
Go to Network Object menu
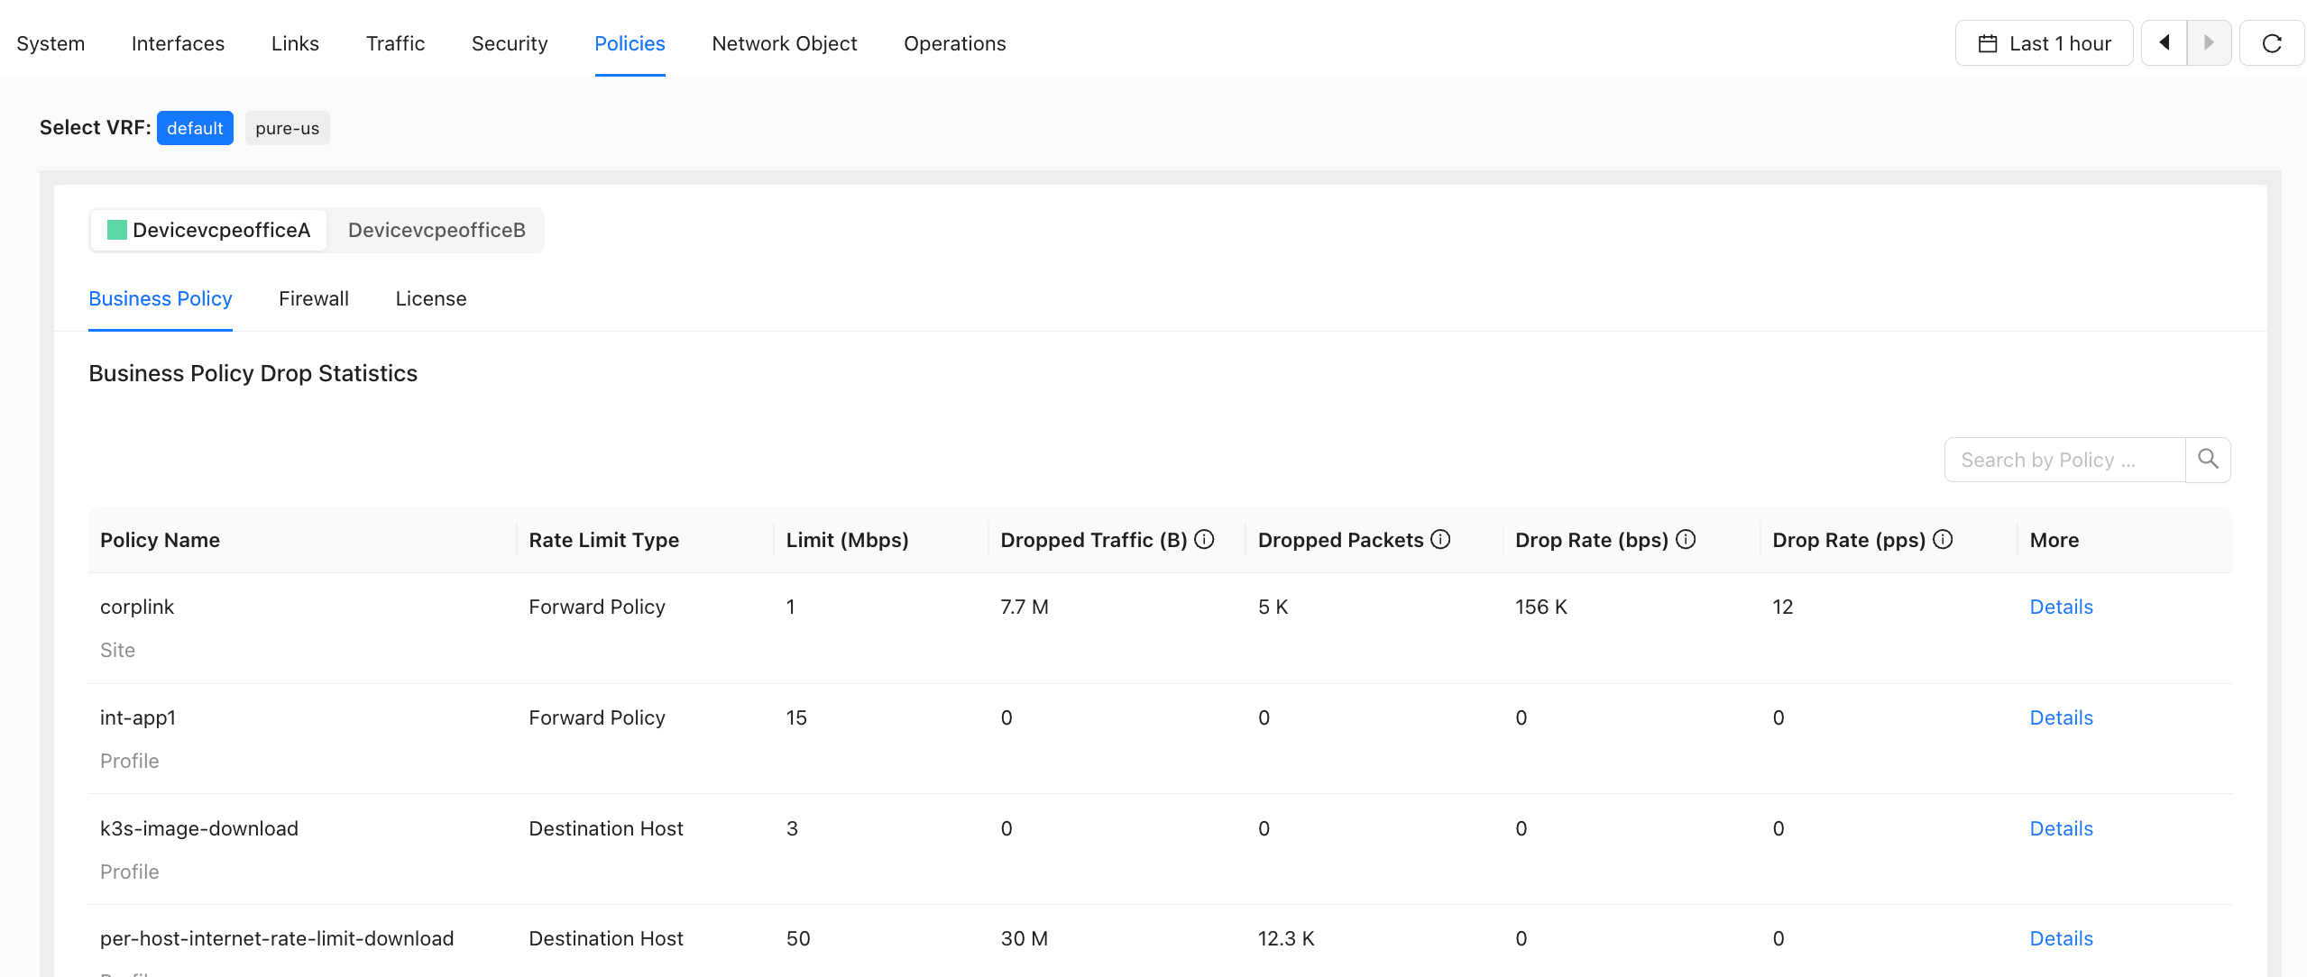[x=784, y=43]
